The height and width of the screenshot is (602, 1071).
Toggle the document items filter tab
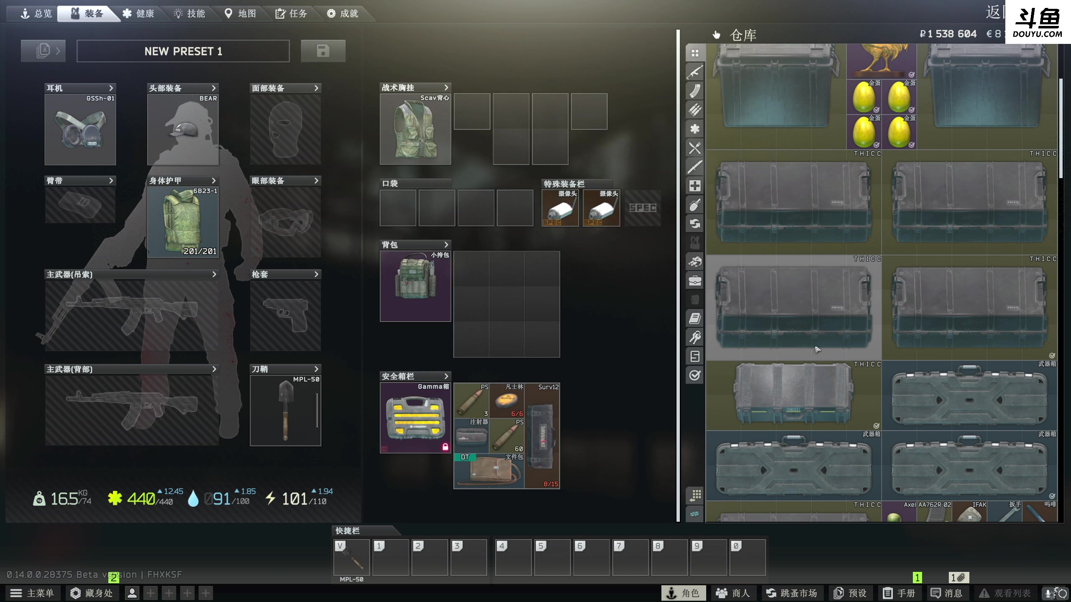[695, 356]
